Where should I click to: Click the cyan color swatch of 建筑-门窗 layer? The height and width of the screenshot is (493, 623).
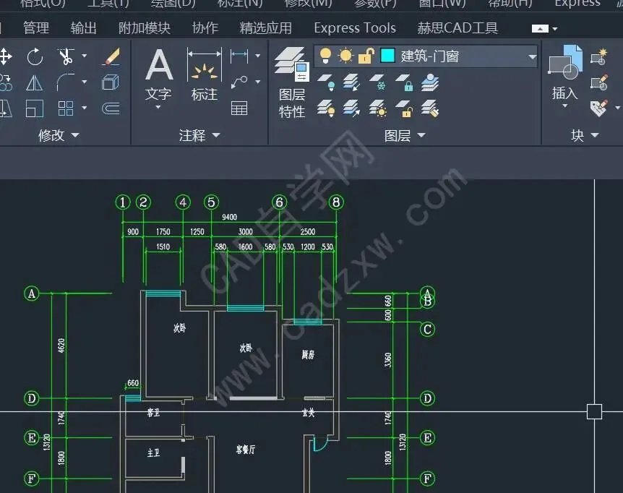(387, 56)
